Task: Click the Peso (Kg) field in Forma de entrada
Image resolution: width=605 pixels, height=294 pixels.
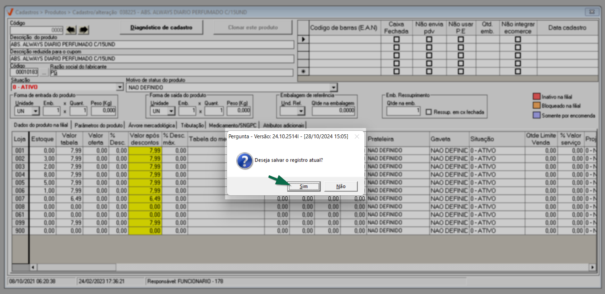Action: click(x=103, y=111)
